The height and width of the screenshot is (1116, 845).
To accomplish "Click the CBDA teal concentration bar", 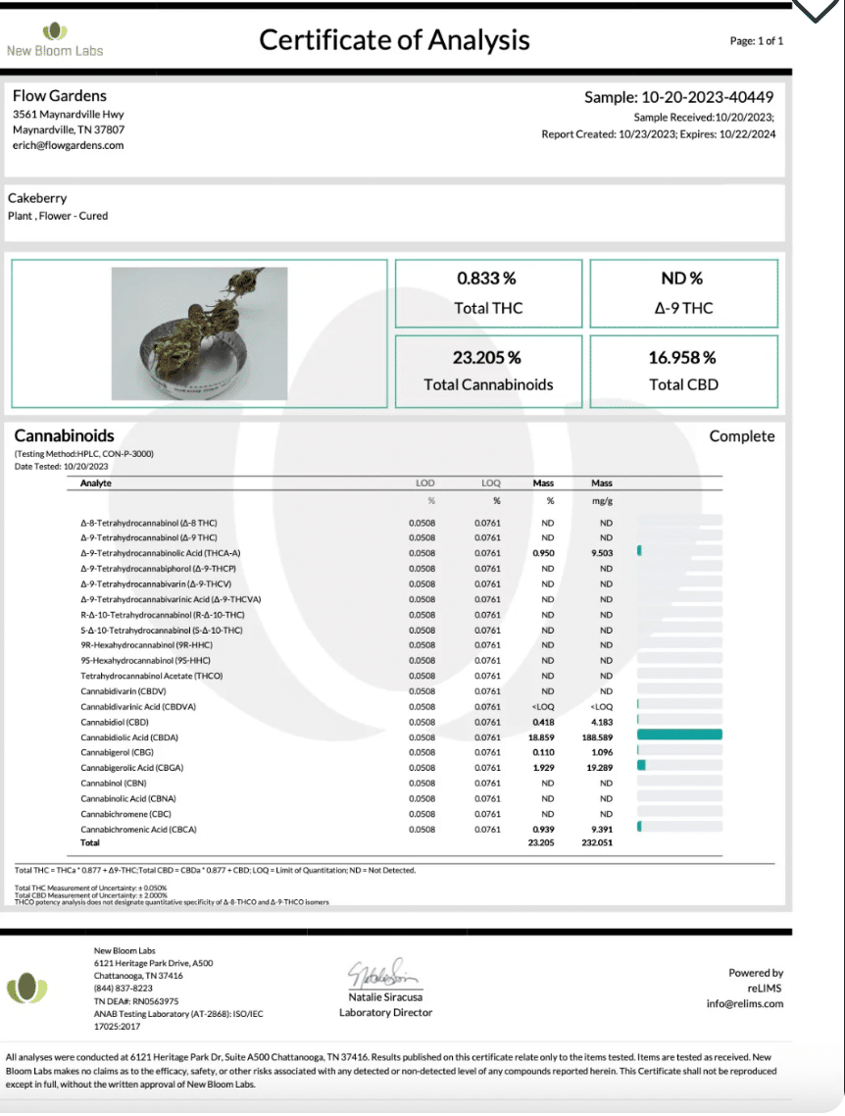I will (x=679, y=735).
